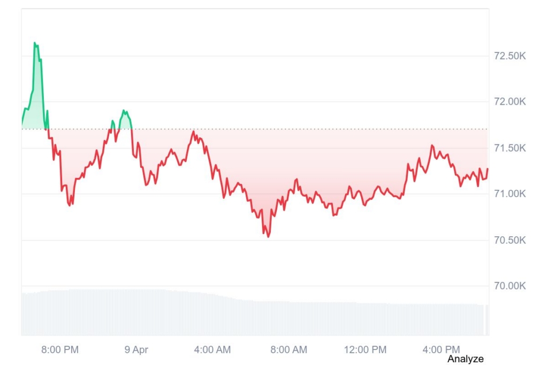The width and height of the screenshot is (548, 365).
Task: Select the 4:00 AM time axis label
Action: [x=212, y=350]
